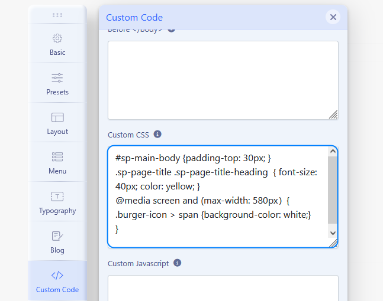Click the Custom CSS textarea resize handle
Screen dimensions: 383x301
coord(333,243)
